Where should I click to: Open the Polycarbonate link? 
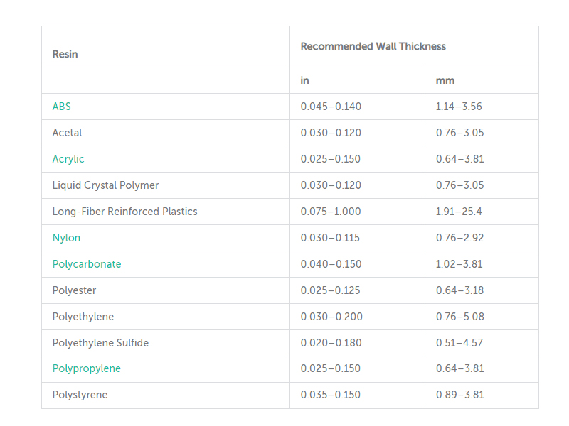pos(87,264)
